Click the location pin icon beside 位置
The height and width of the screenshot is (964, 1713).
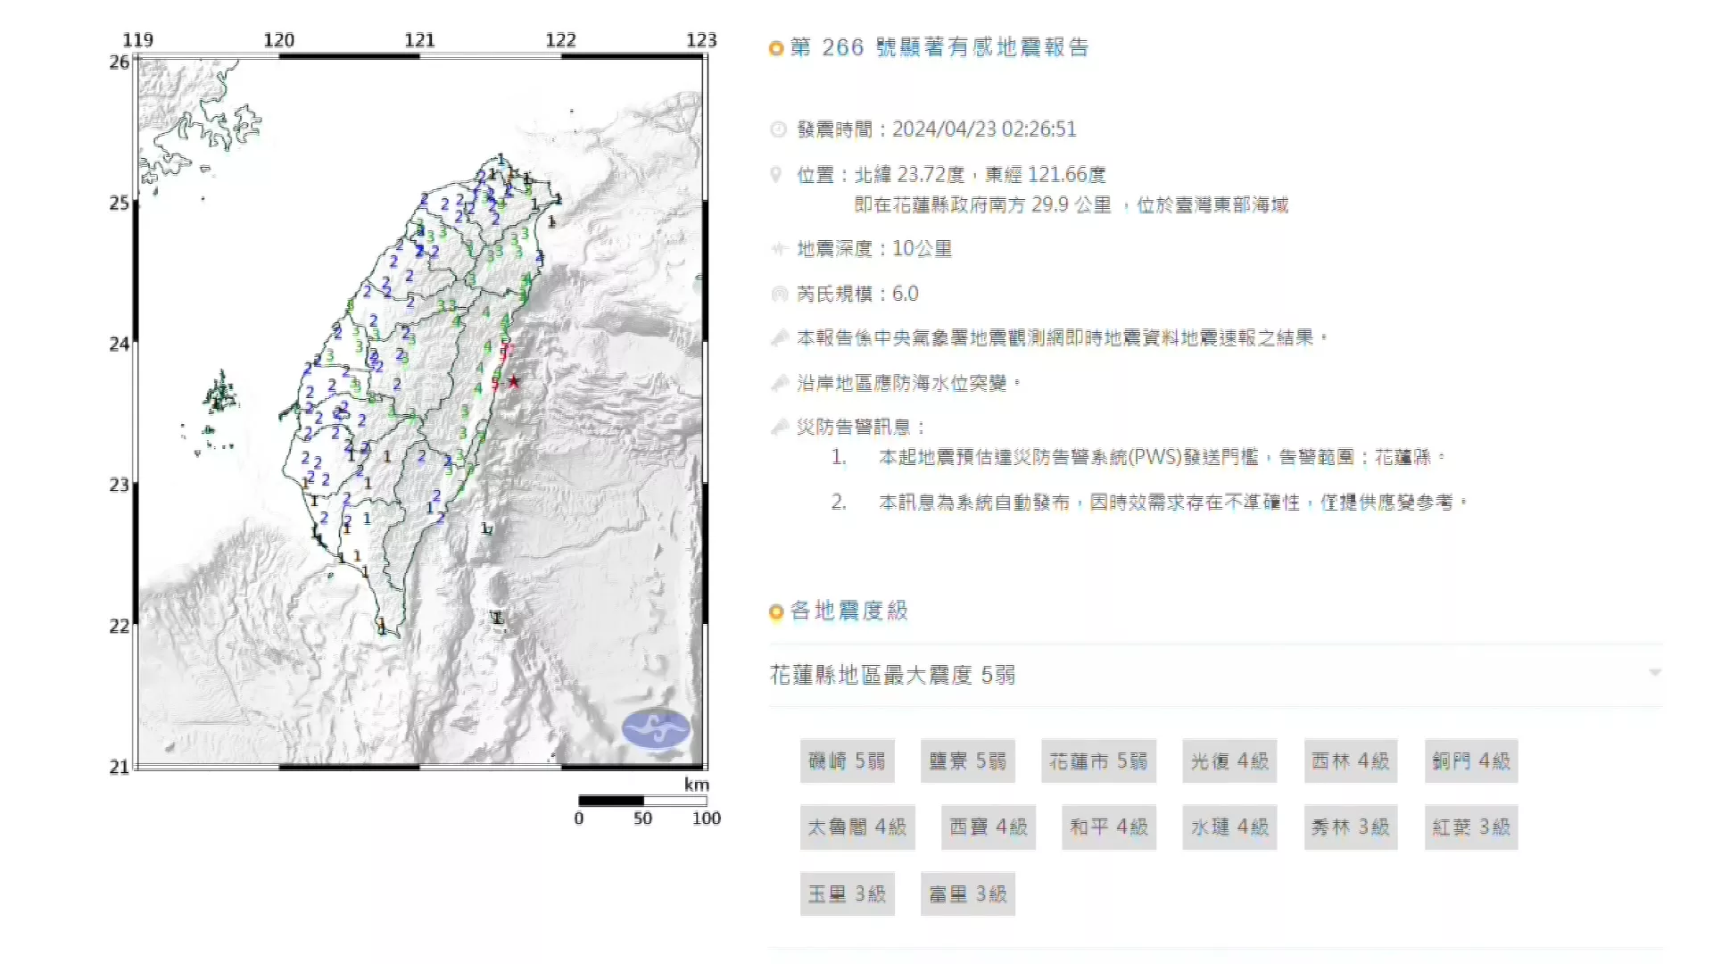[x=776, y=175]
